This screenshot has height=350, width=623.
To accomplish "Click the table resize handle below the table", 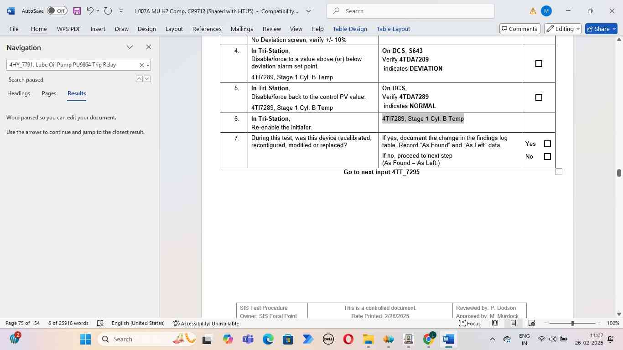I will (x=559, y=172).
